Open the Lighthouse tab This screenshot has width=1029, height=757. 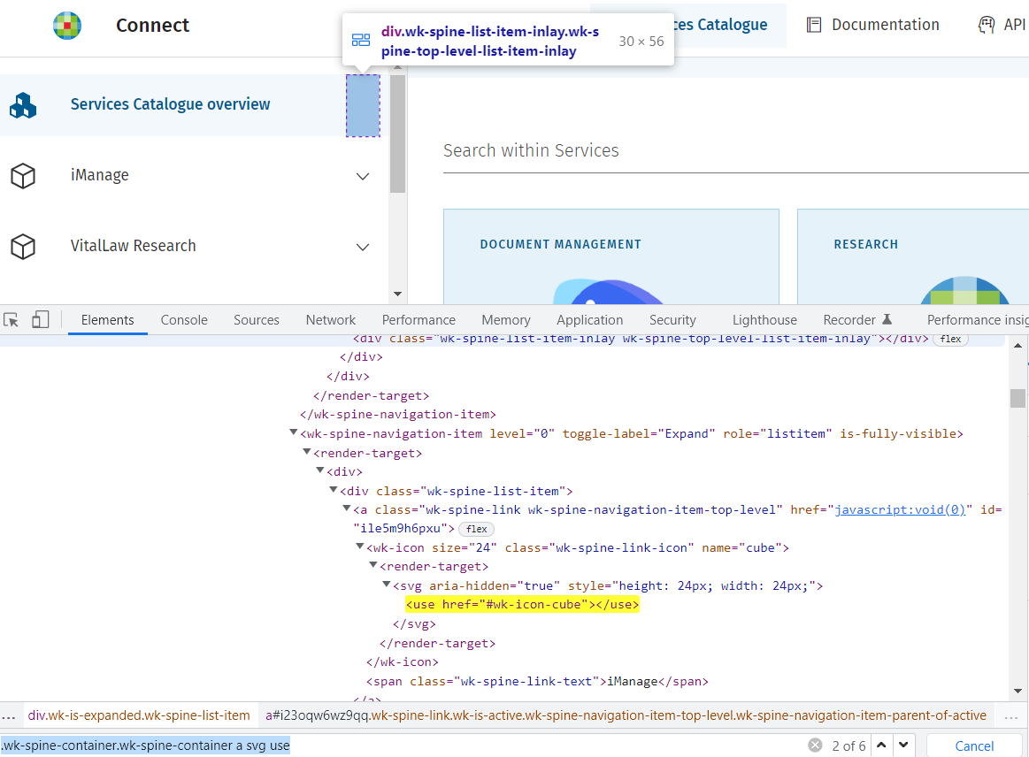[x=764, y=320]
